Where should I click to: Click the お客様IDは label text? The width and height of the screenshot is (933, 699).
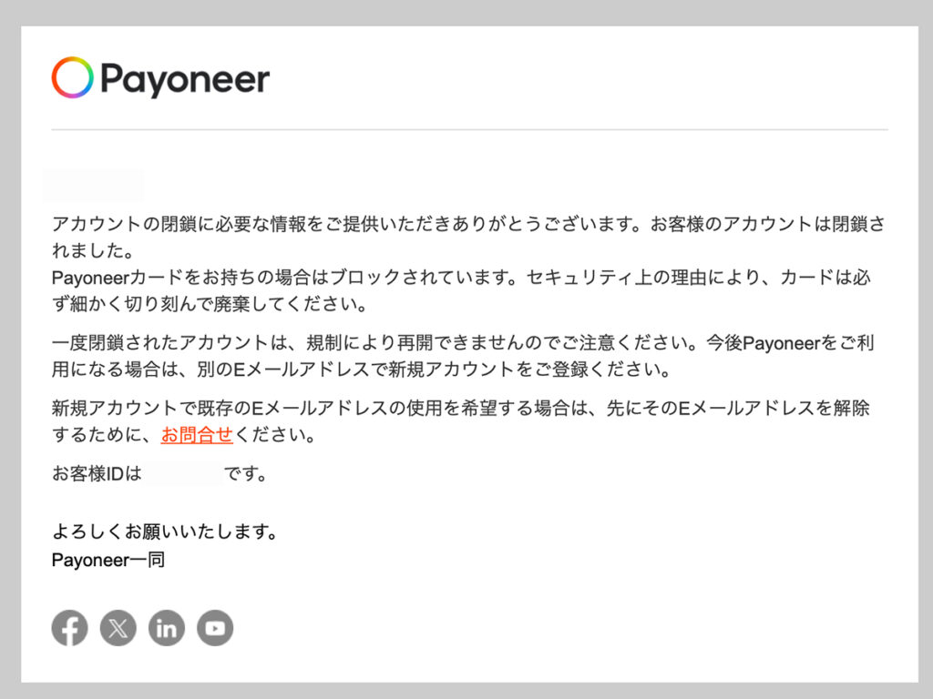[x=97, y=473]
